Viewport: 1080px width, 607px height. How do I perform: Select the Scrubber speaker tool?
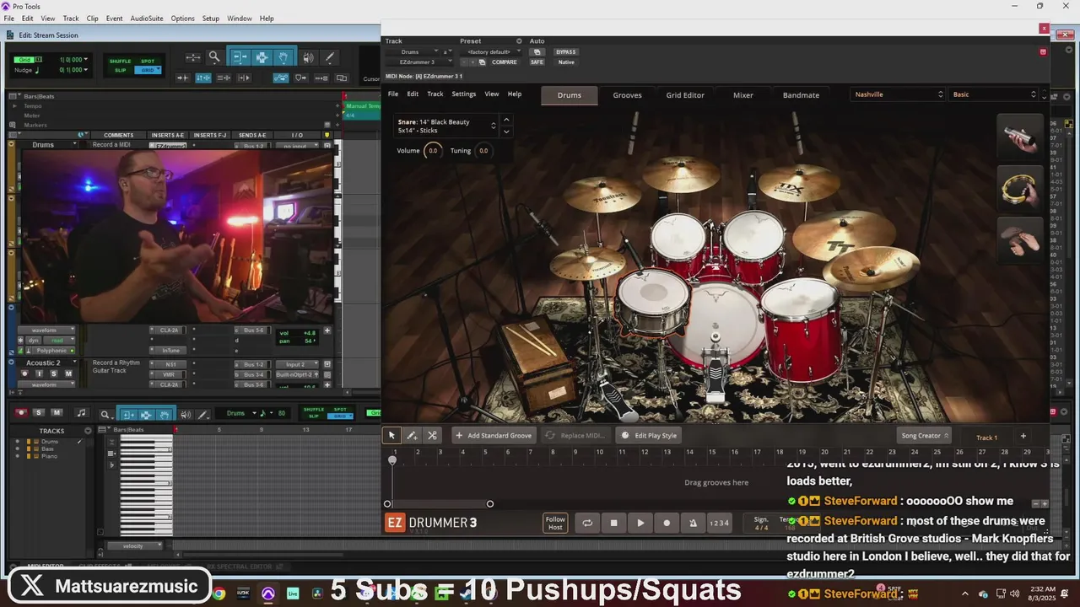click(308, 57)
